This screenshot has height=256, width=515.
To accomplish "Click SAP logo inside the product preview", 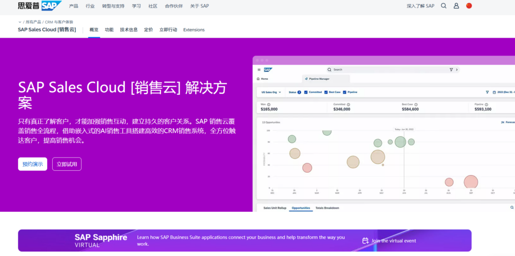I will (x=268, y=69).
